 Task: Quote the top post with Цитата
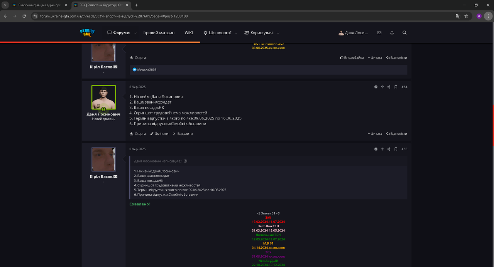pos(375,57)
